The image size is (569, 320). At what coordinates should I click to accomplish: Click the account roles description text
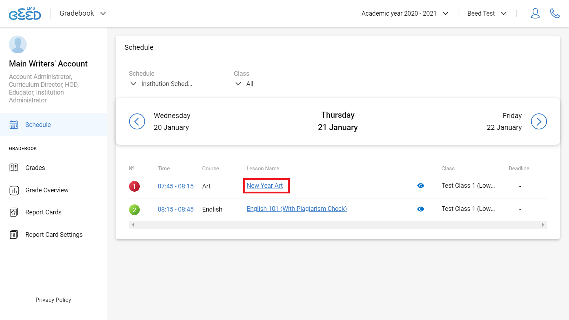(44, 89)
